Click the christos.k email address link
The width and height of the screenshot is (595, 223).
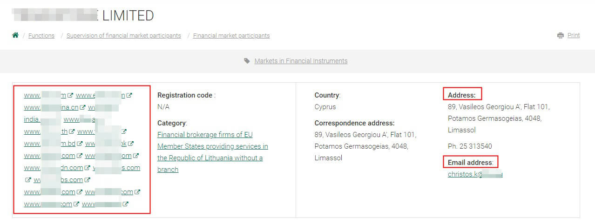tap(466, 174)
